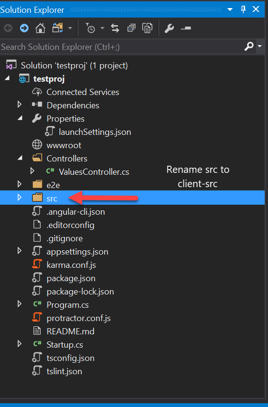Click the Collapse All icon
Viewport: 268px width, 407px height.
click(x=131, y=28)
